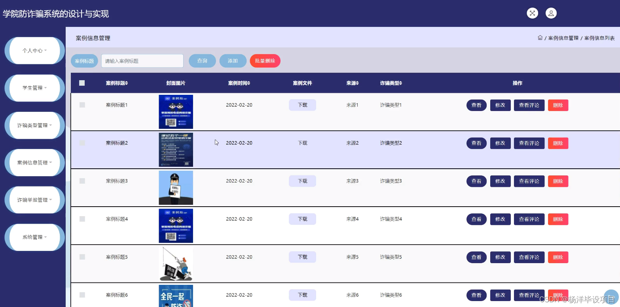
Task: Click the cover image thumbnail of 案例标题3
Action: tap(176, 187)
